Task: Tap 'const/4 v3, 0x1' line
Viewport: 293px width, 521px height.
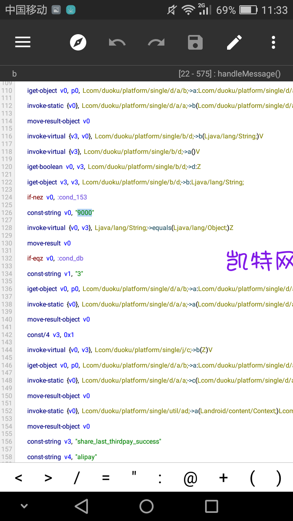Action: (x=50, y=335)
